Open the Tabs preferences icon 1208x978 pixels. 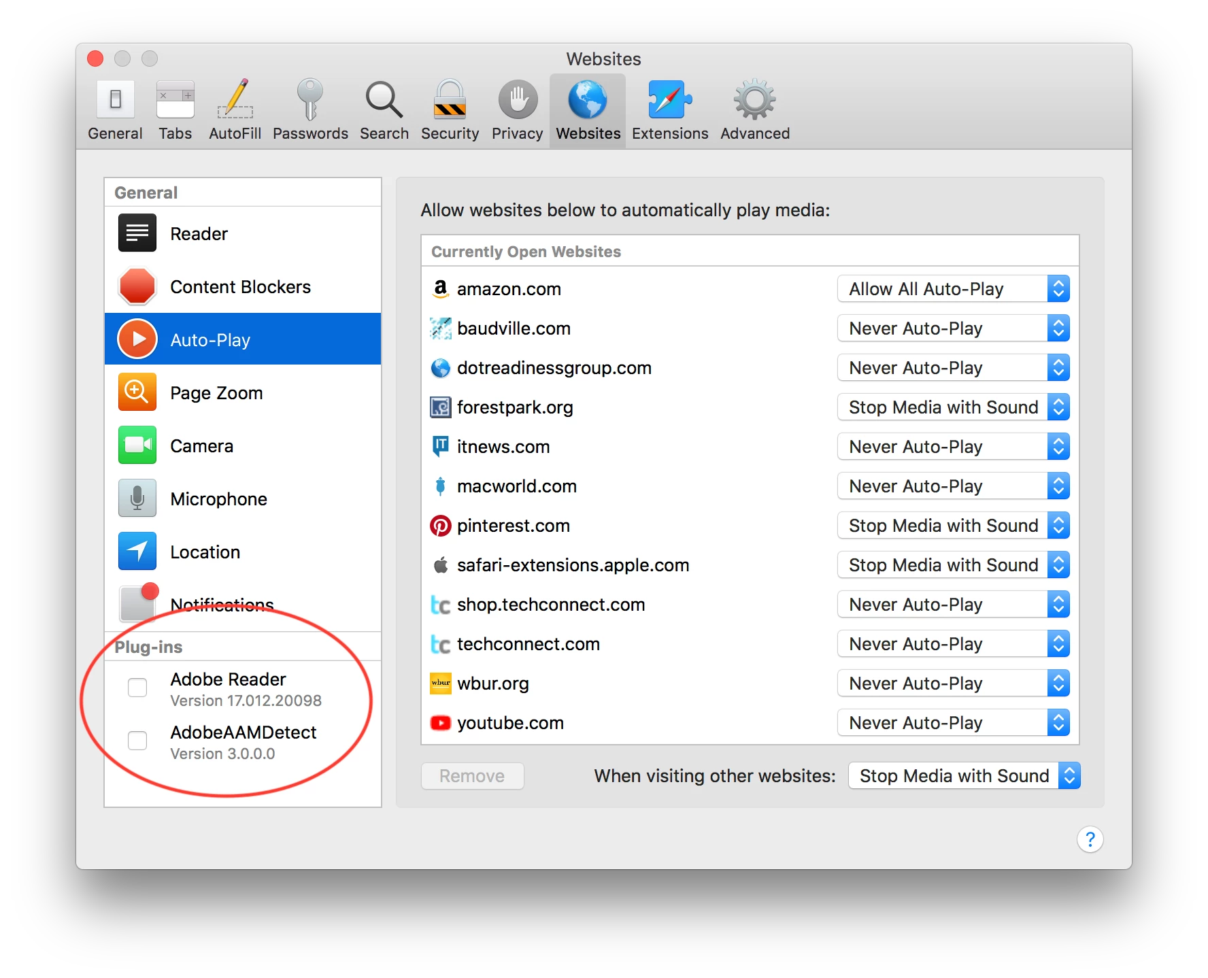[x=175, y=100]
